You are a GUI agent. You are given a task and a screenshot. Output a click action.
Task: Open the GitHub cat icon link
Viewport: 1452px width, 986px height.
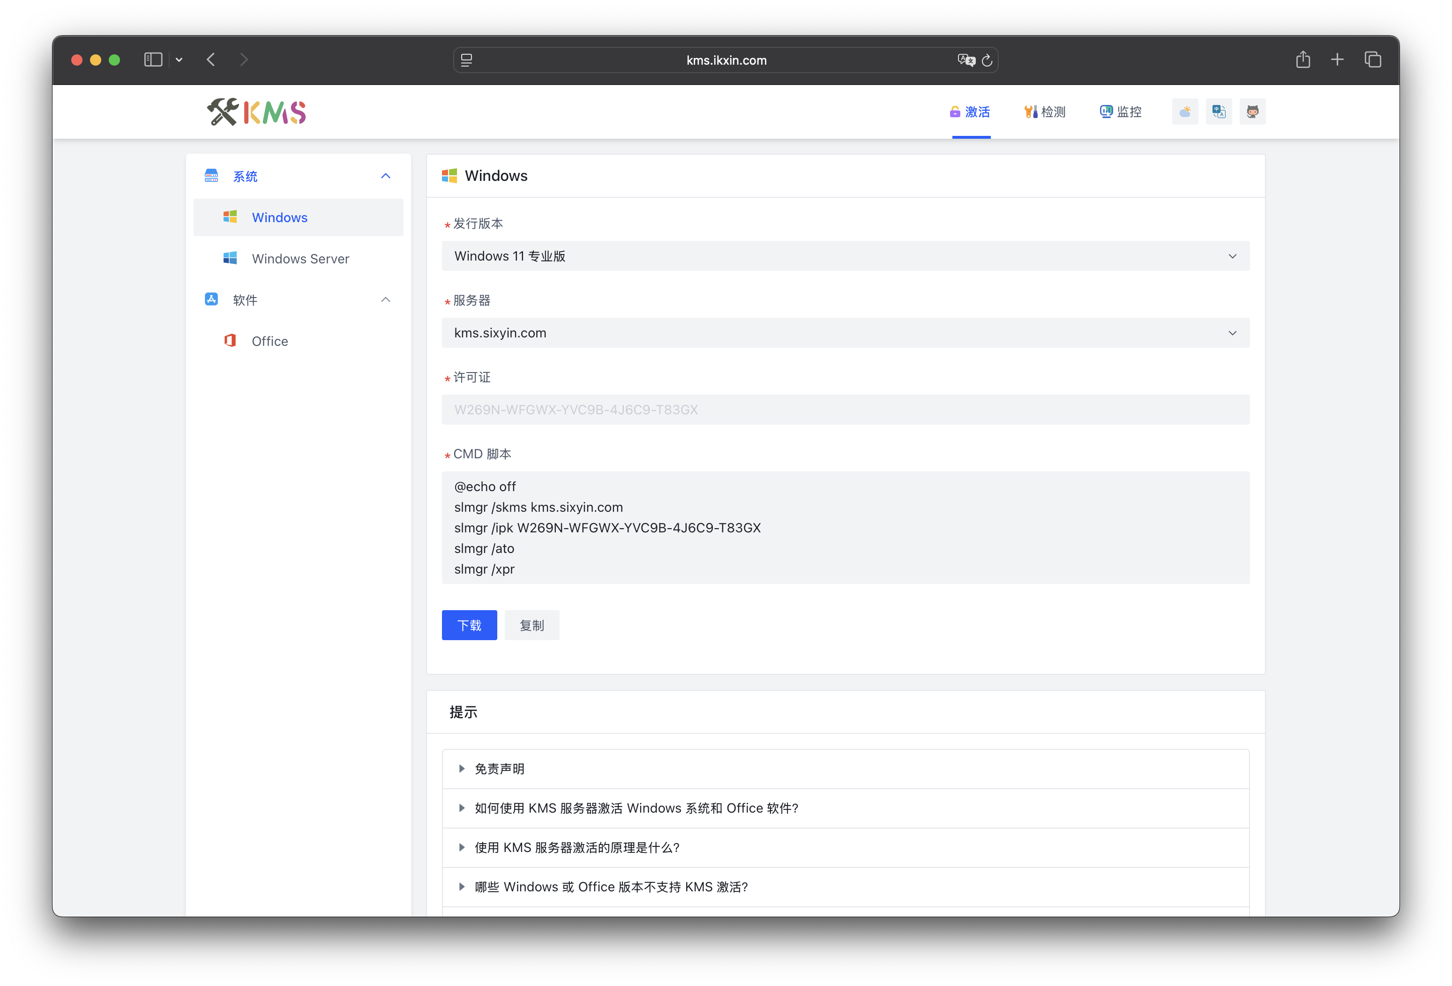coord(1252,112)
